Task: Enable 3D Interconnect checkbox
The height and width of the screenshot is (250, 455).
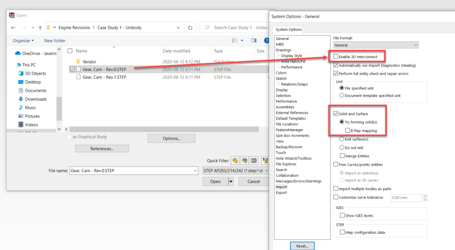Action: 336,56
